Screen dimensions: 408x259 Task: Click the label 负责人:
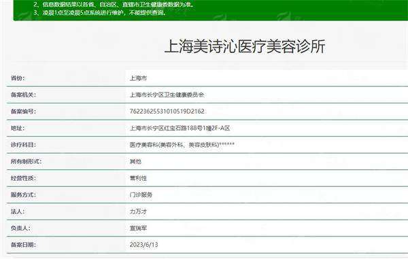point(20,228)
